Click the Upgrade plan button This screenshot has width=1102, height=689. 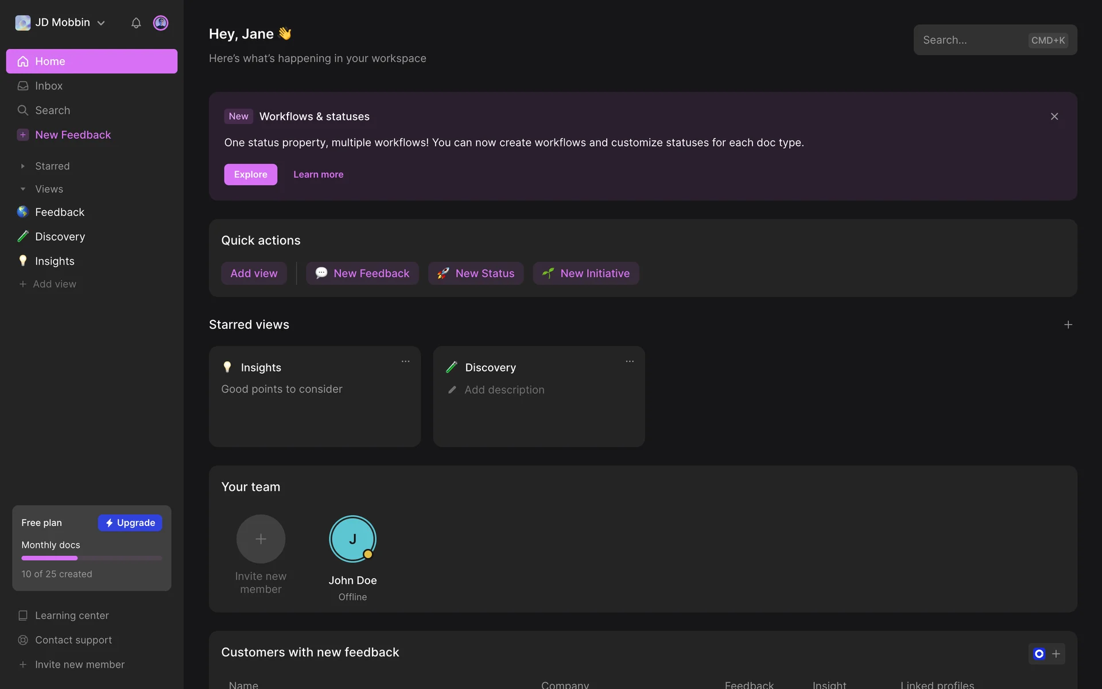[130, 523]
